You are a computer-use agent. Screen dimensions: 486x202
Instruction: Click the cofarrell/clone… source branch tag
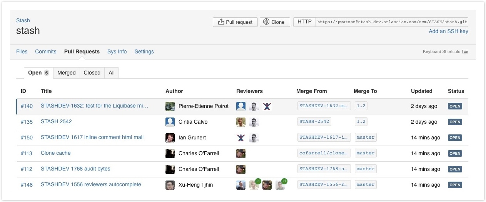pos(324,153)
